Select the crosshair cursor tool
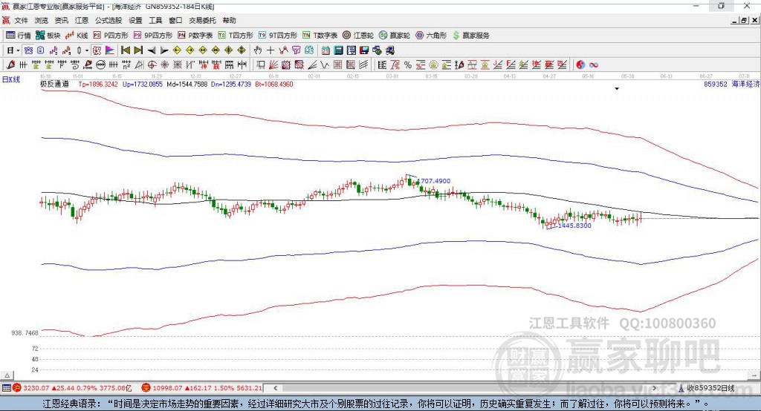Viewport: 761px width, 411px height. pyautogui.click(x=271, y=50)
